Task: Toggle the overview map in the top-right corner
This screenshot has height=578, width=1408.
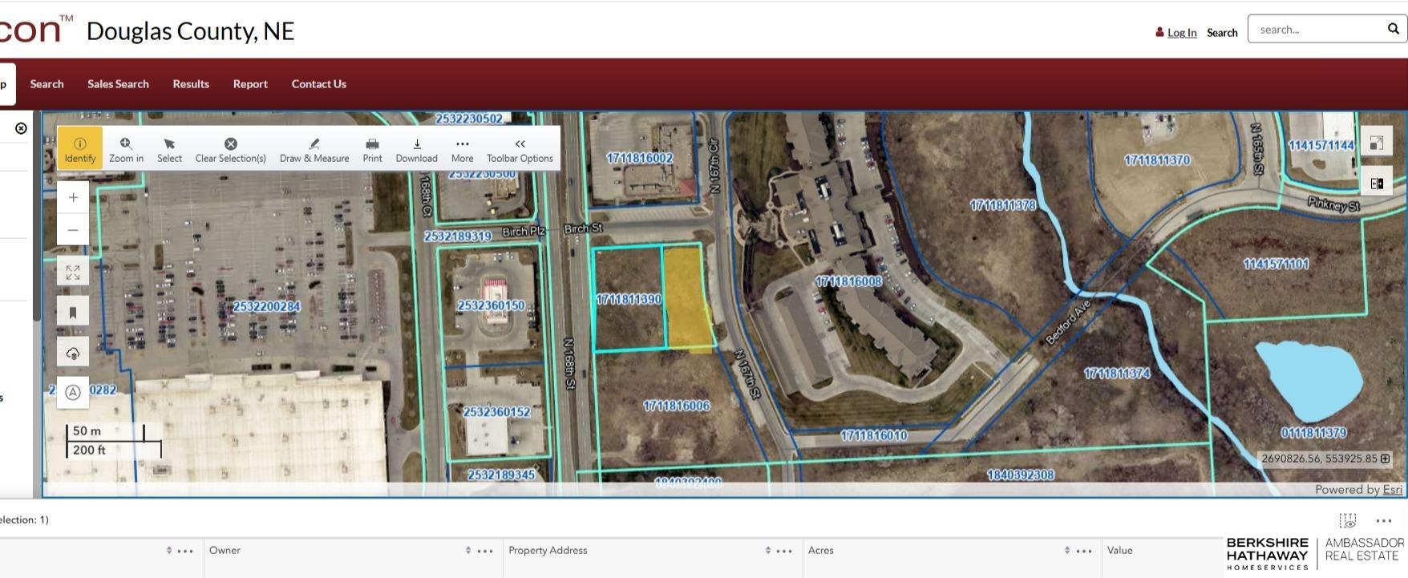Action: tap(1377, 143)
